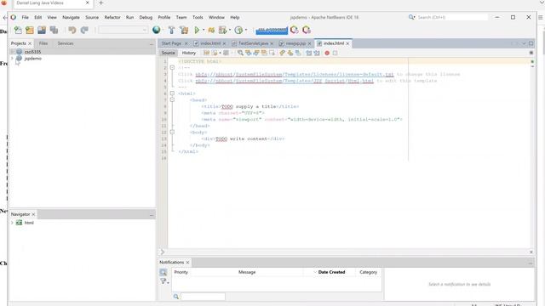This screenshot has height=306, width=545.
Task: Open the Navigate menu
Action: (71, 17)
